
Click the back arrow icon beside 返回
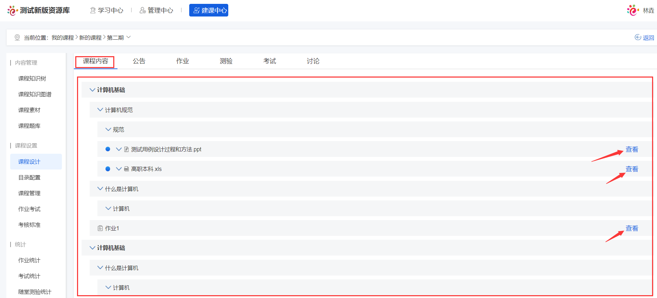pos(638,38)
